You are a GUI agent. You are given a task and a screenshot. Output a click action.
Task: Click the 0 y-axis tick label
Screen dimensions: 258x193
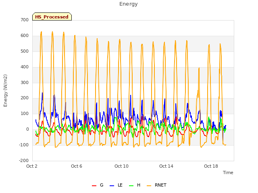(27, 129)
